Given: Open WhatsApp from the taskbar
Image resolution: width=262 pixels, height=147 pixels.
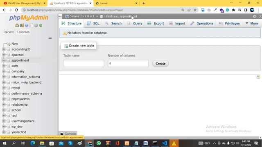Looking at the screenshot, I should click(99, 143).
